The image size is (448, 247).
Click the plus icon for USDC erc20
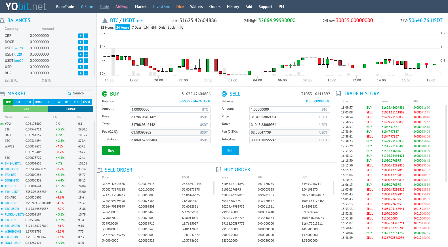pos(81,48)
